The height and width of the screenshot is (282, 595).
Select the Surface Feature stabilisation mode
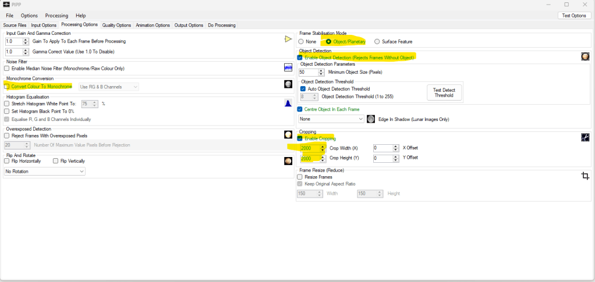(377, 42)
